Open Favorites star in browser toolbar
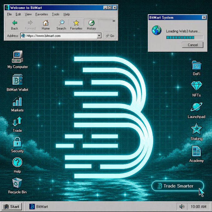 [76, 25]
